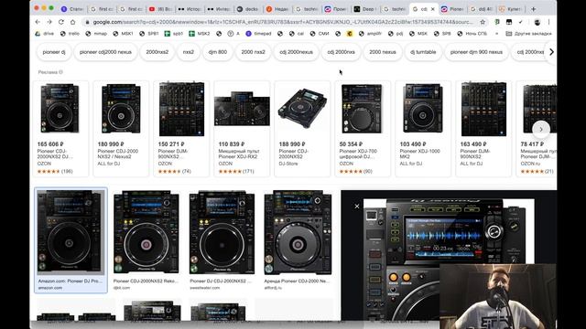This screenshot has height=329, width=586.
Task: Open the drive bookmark
Action: pyautogui.click(x=45, y=34)
